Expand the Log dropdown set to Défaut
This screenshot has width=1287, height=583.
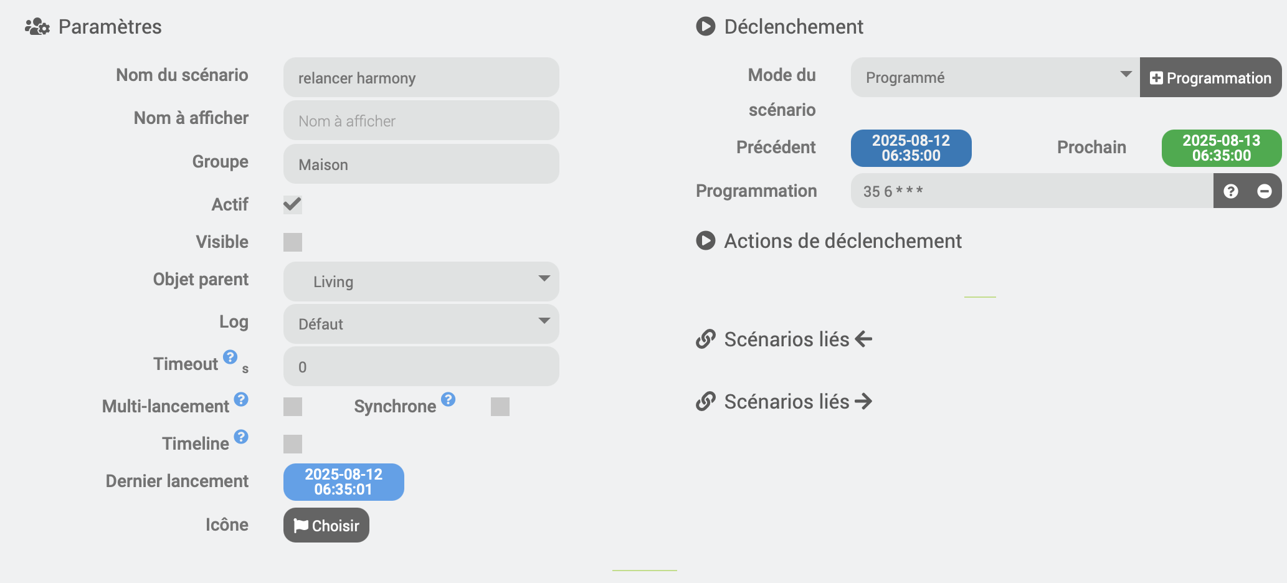[421, 324]
